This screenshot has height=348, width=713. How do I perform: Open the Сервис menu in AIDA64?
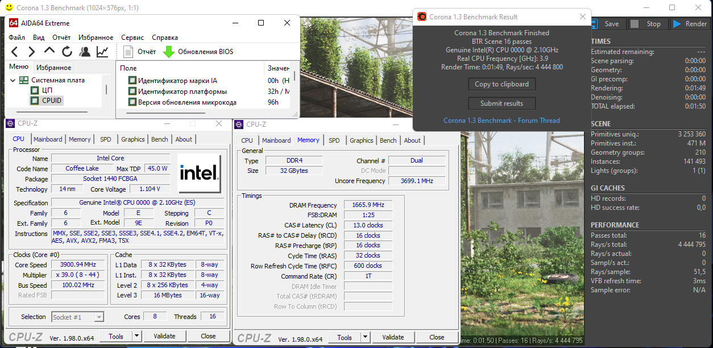click(132, 38)
